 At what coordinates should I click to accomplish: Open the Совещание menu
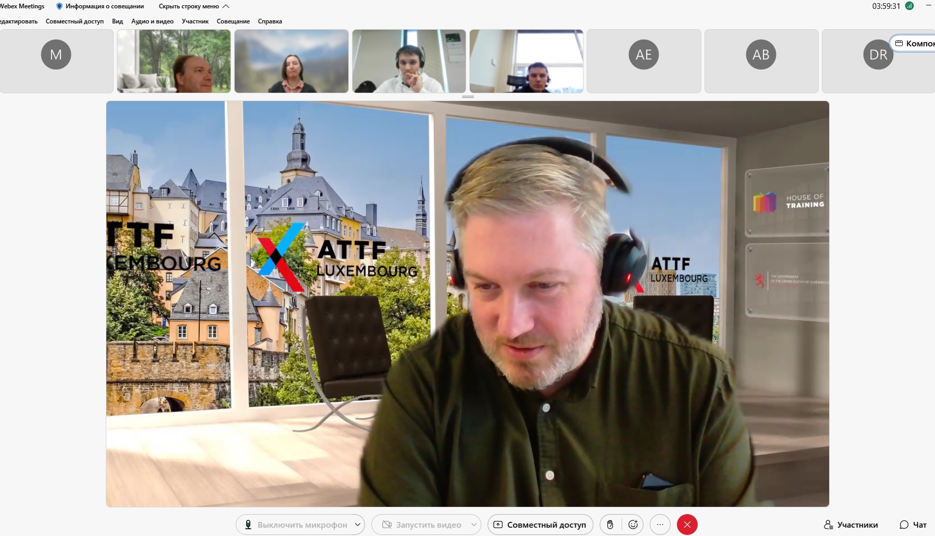pyautogui.click(x=233, y=21)
